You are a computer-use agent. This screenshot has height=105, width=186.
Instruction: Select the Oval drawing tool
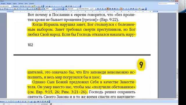(14, 101)
